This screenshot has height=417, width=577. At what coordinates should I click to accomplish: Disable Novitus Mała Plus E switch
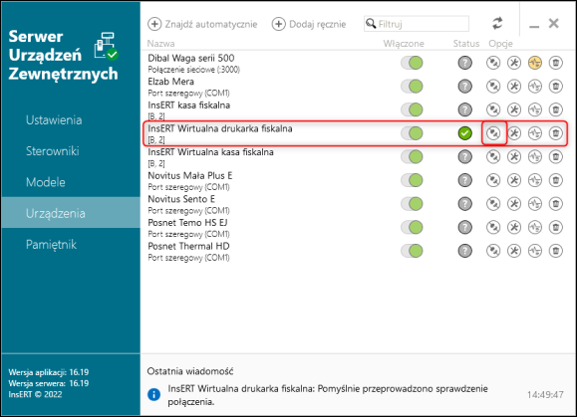pos(412,180)
